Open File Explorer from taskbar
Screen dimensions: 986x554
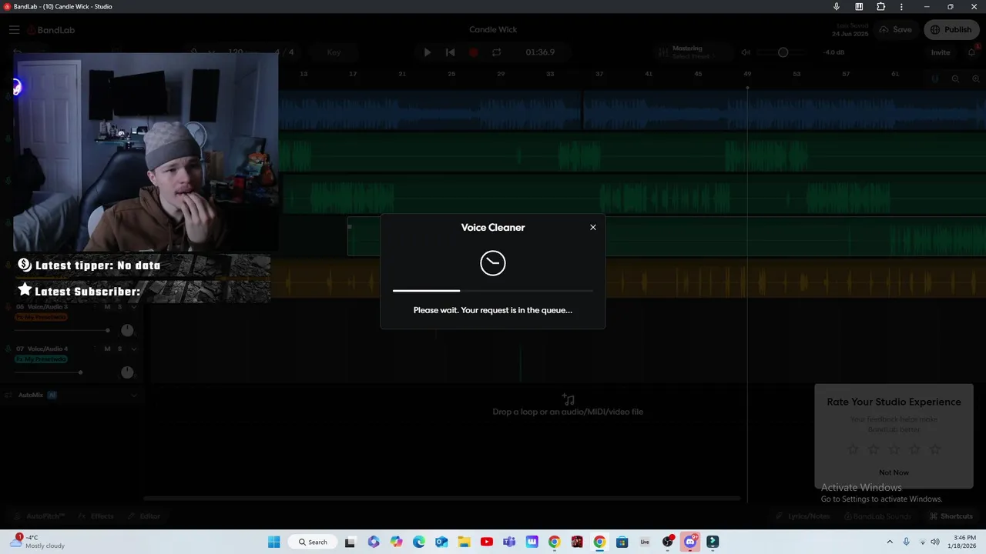464,542
